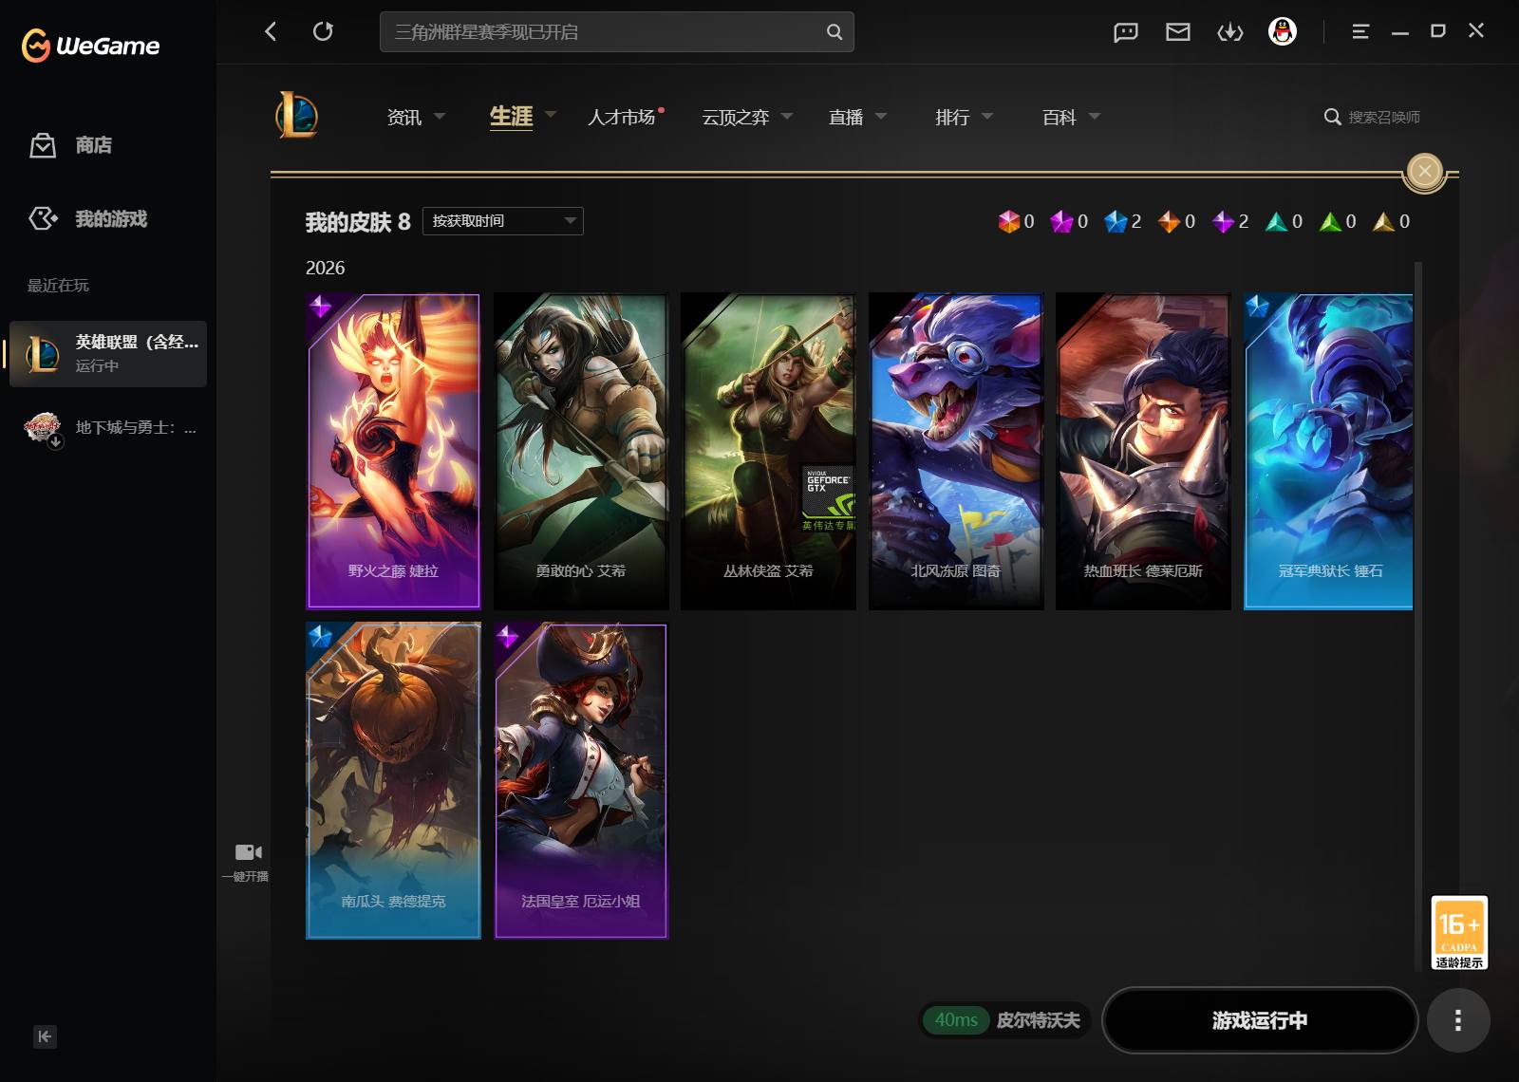Viewport: 1519px width, 1082px height.
Task: Expand the 百科 menu arrow
Action: [x=1095, y=116]
